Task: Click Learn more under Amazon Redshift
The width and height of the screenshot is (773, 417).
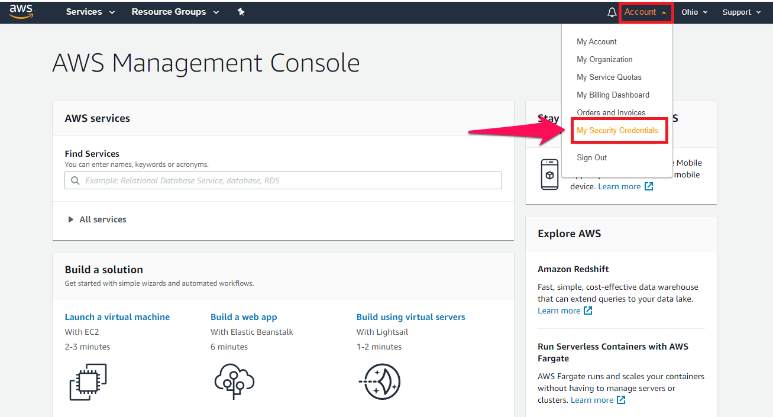Action: [x=559, y=311]
